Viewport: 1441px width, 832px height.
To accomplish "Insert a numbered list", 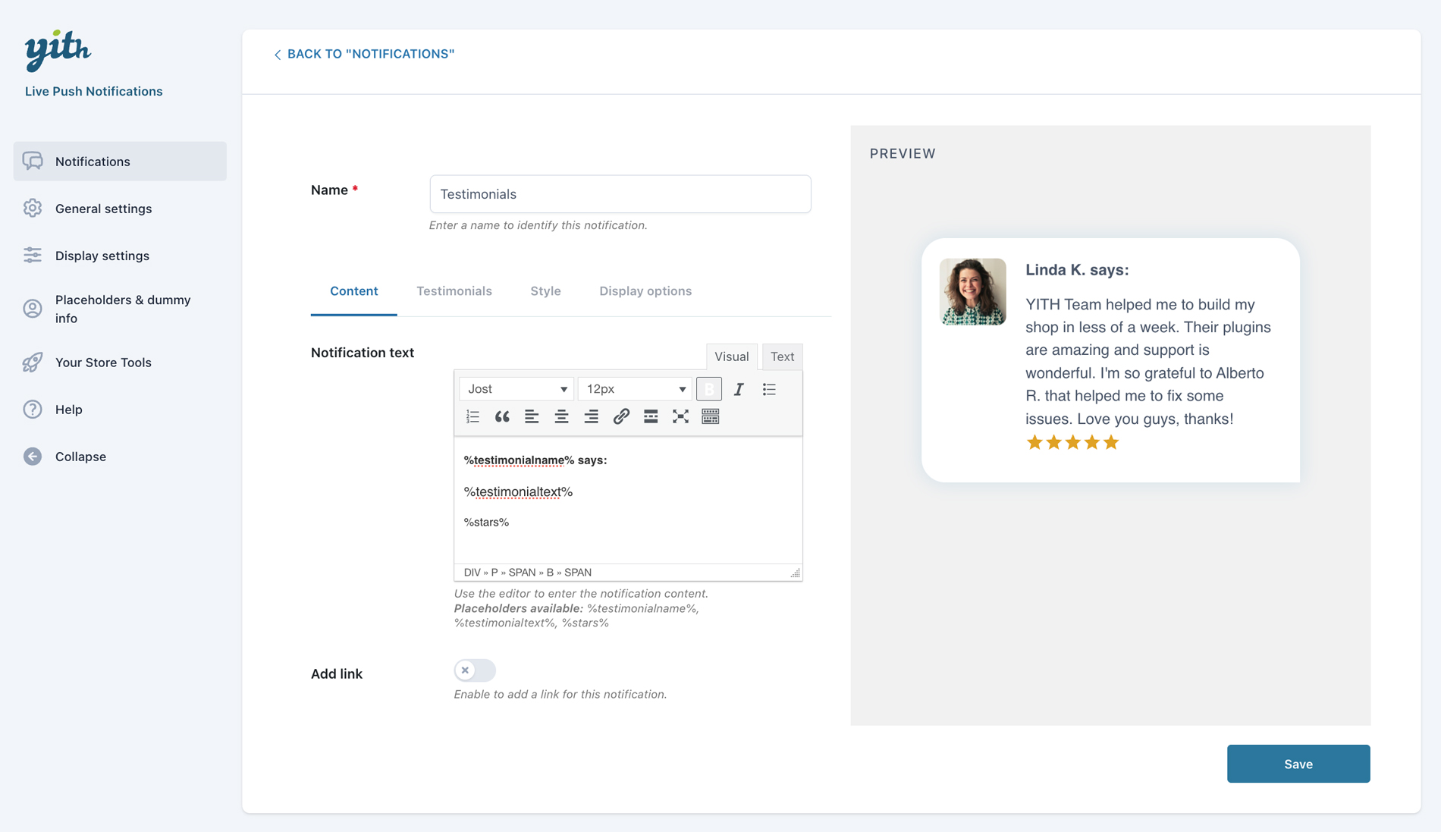I will coord(473,416).
